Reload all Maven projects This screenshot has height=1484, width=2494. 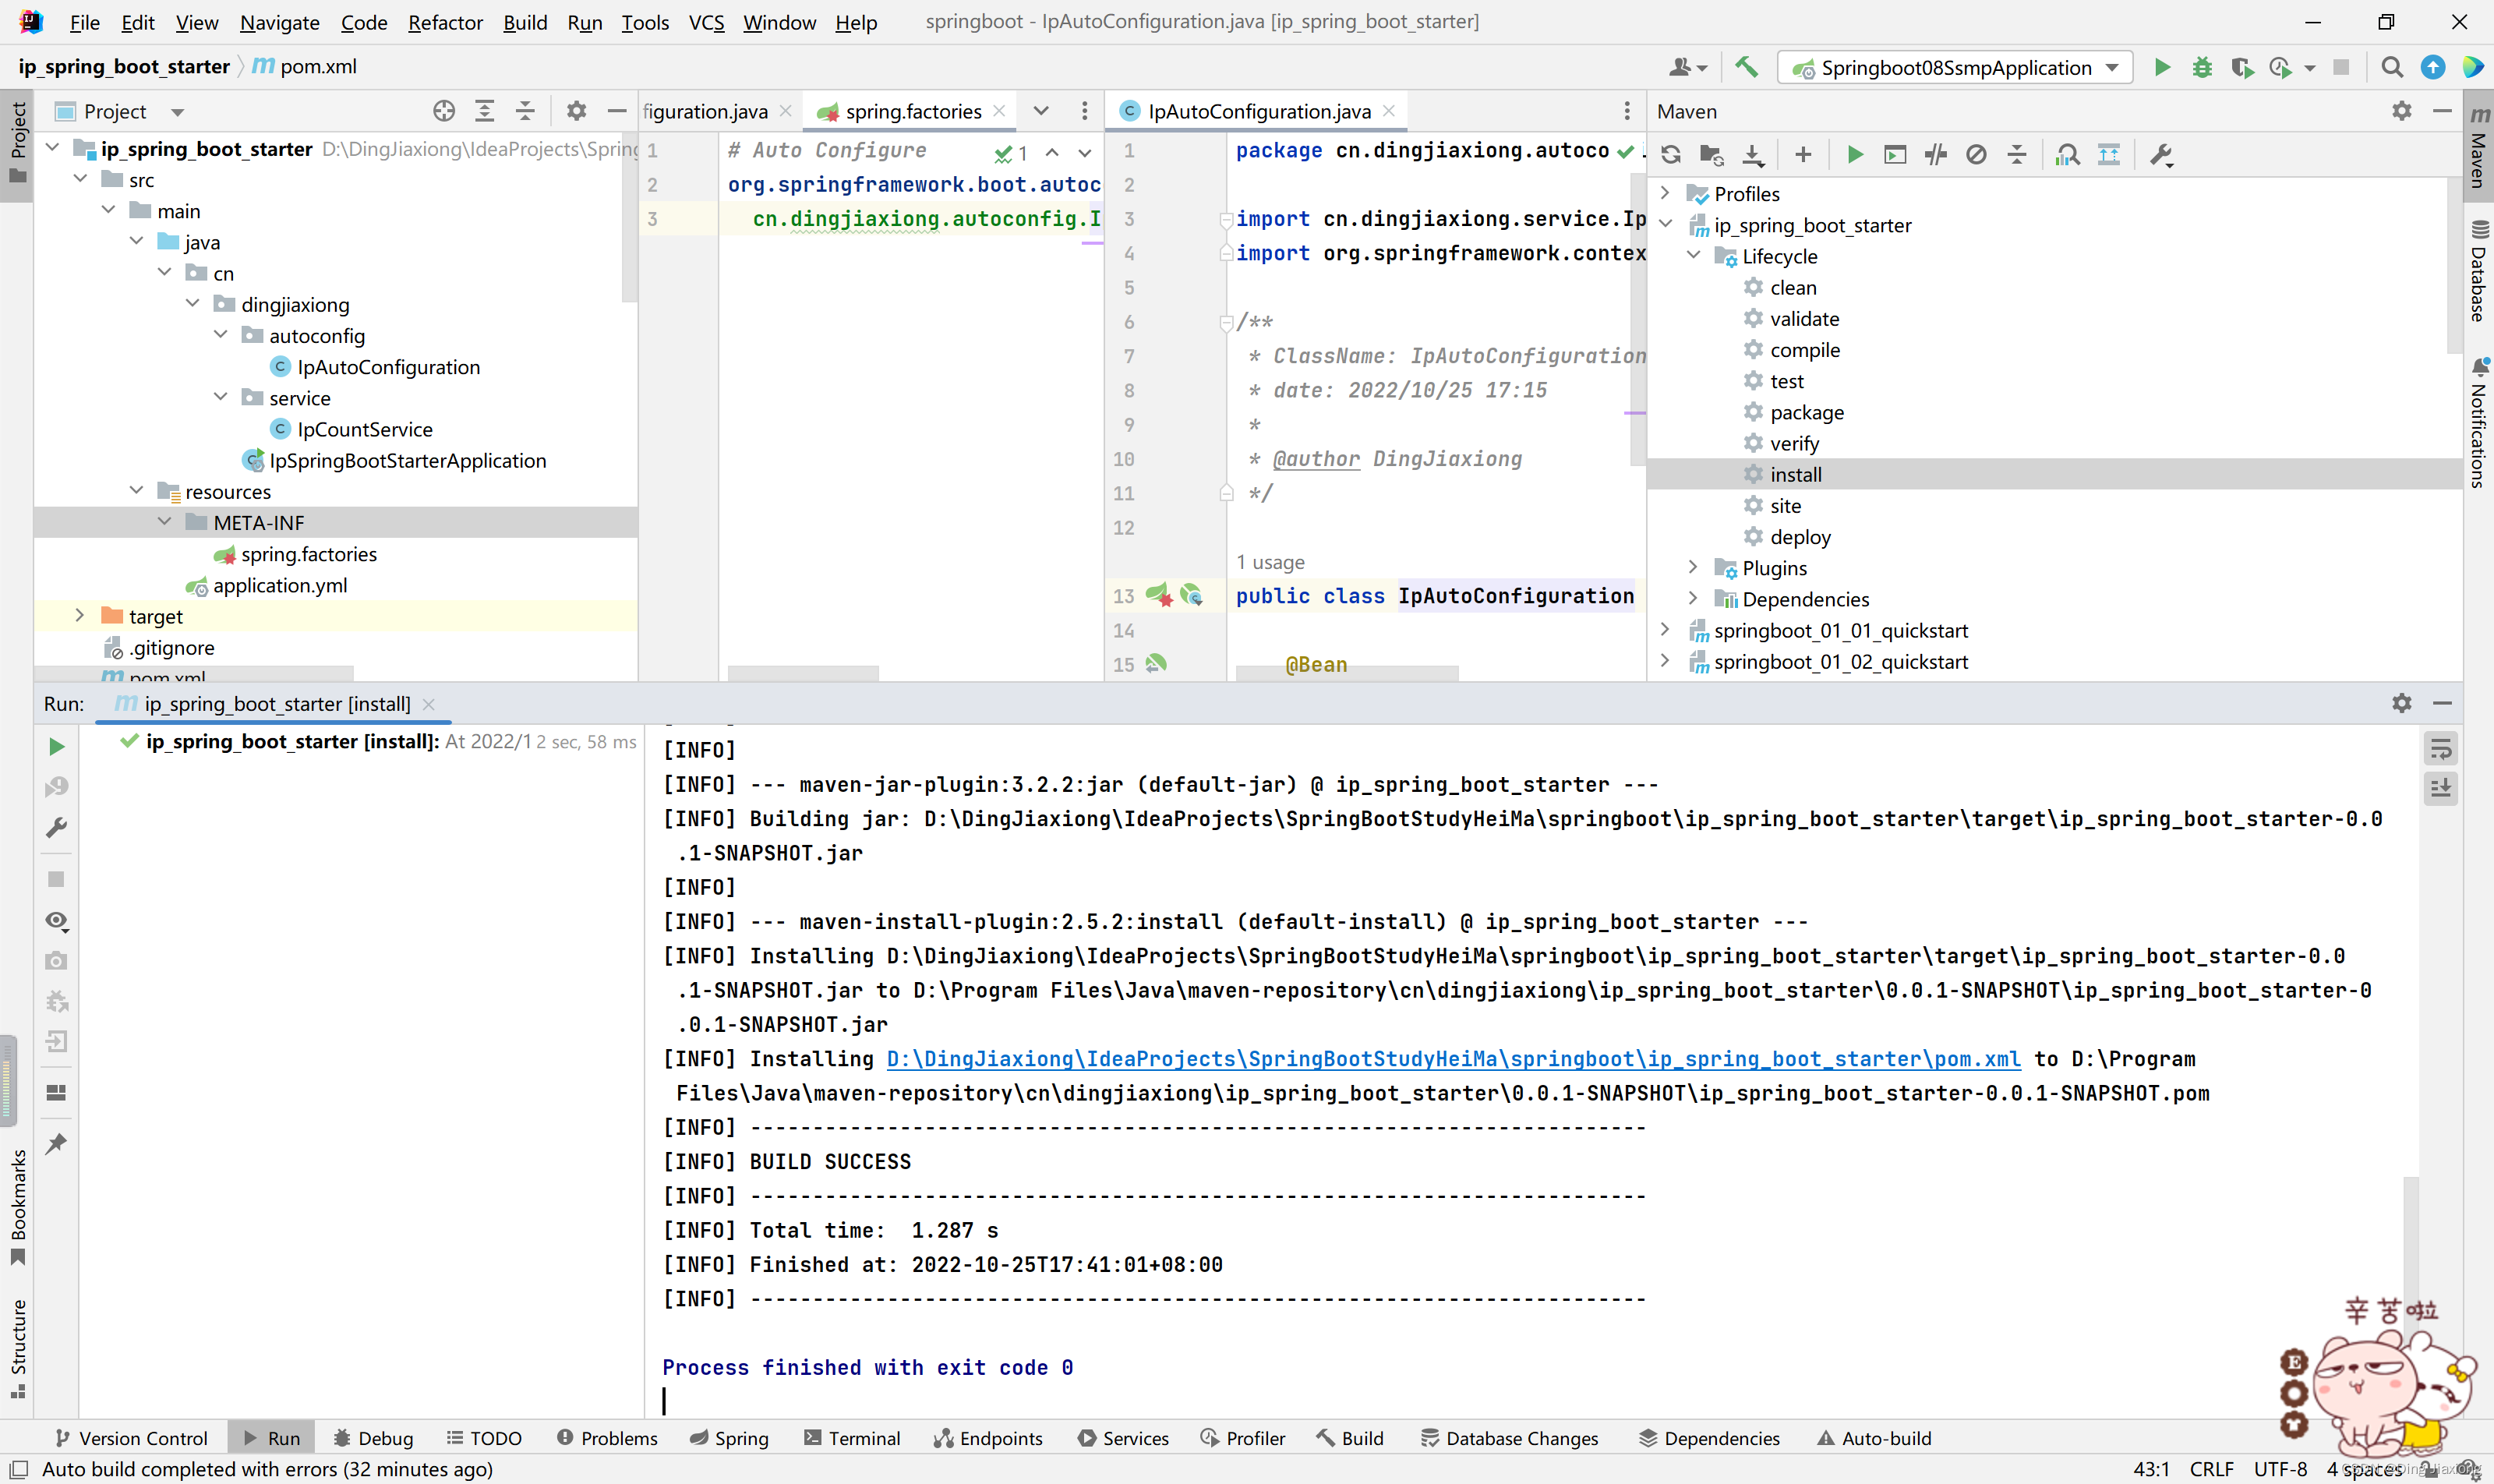point(1670,155)
